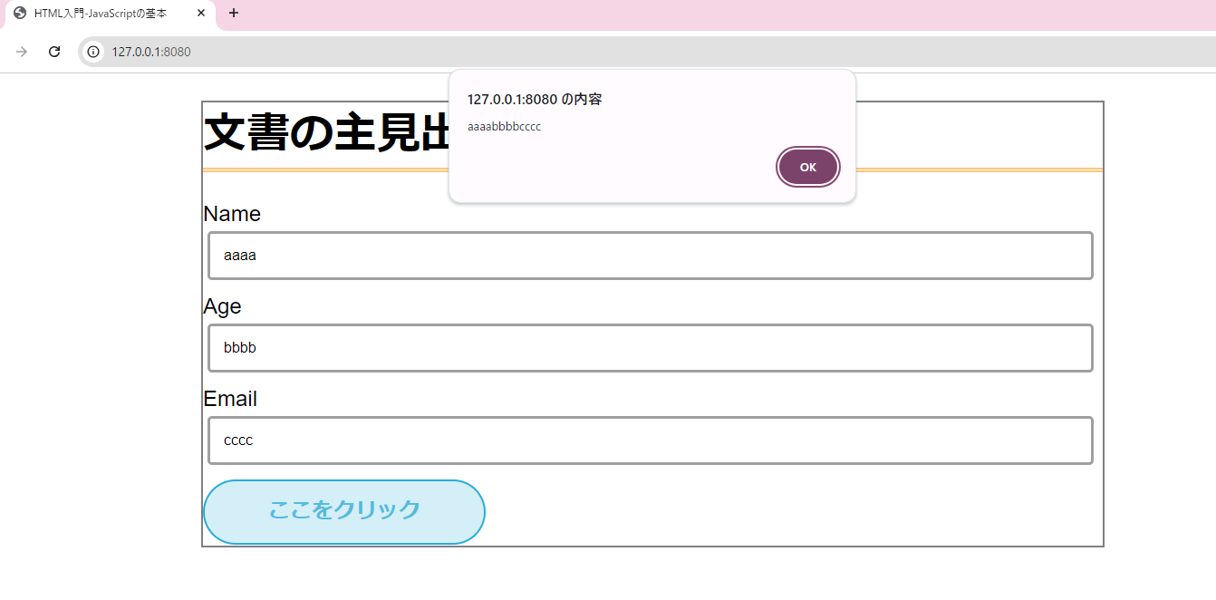Focus the Email input field containing cccc
This screenshot has height=600, width=1216.
pos(651,440)
